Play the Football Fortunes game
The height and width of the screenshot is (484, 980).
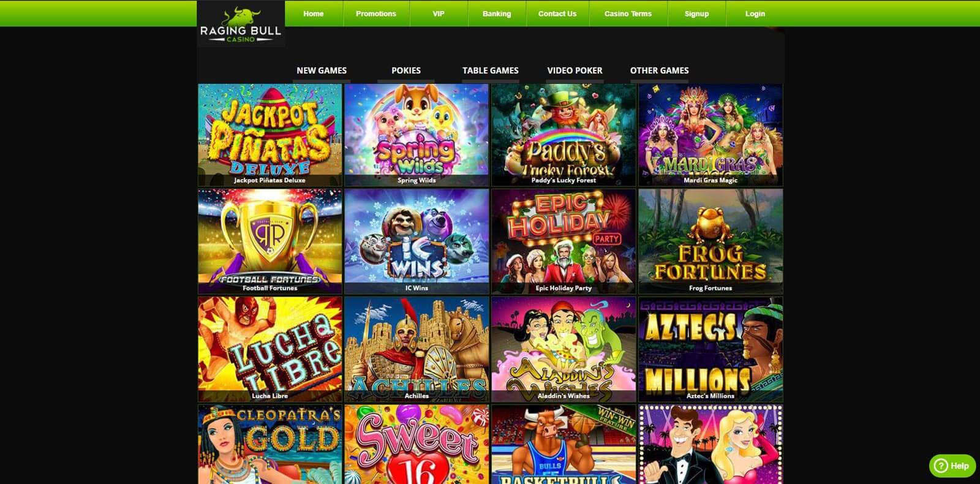pos(270,241)
